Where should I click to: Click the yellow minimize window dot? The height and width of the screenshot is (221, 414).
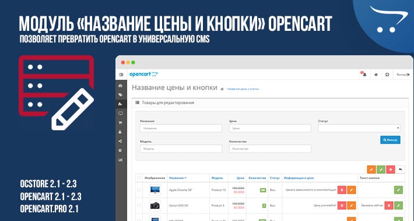pos(128,62)
